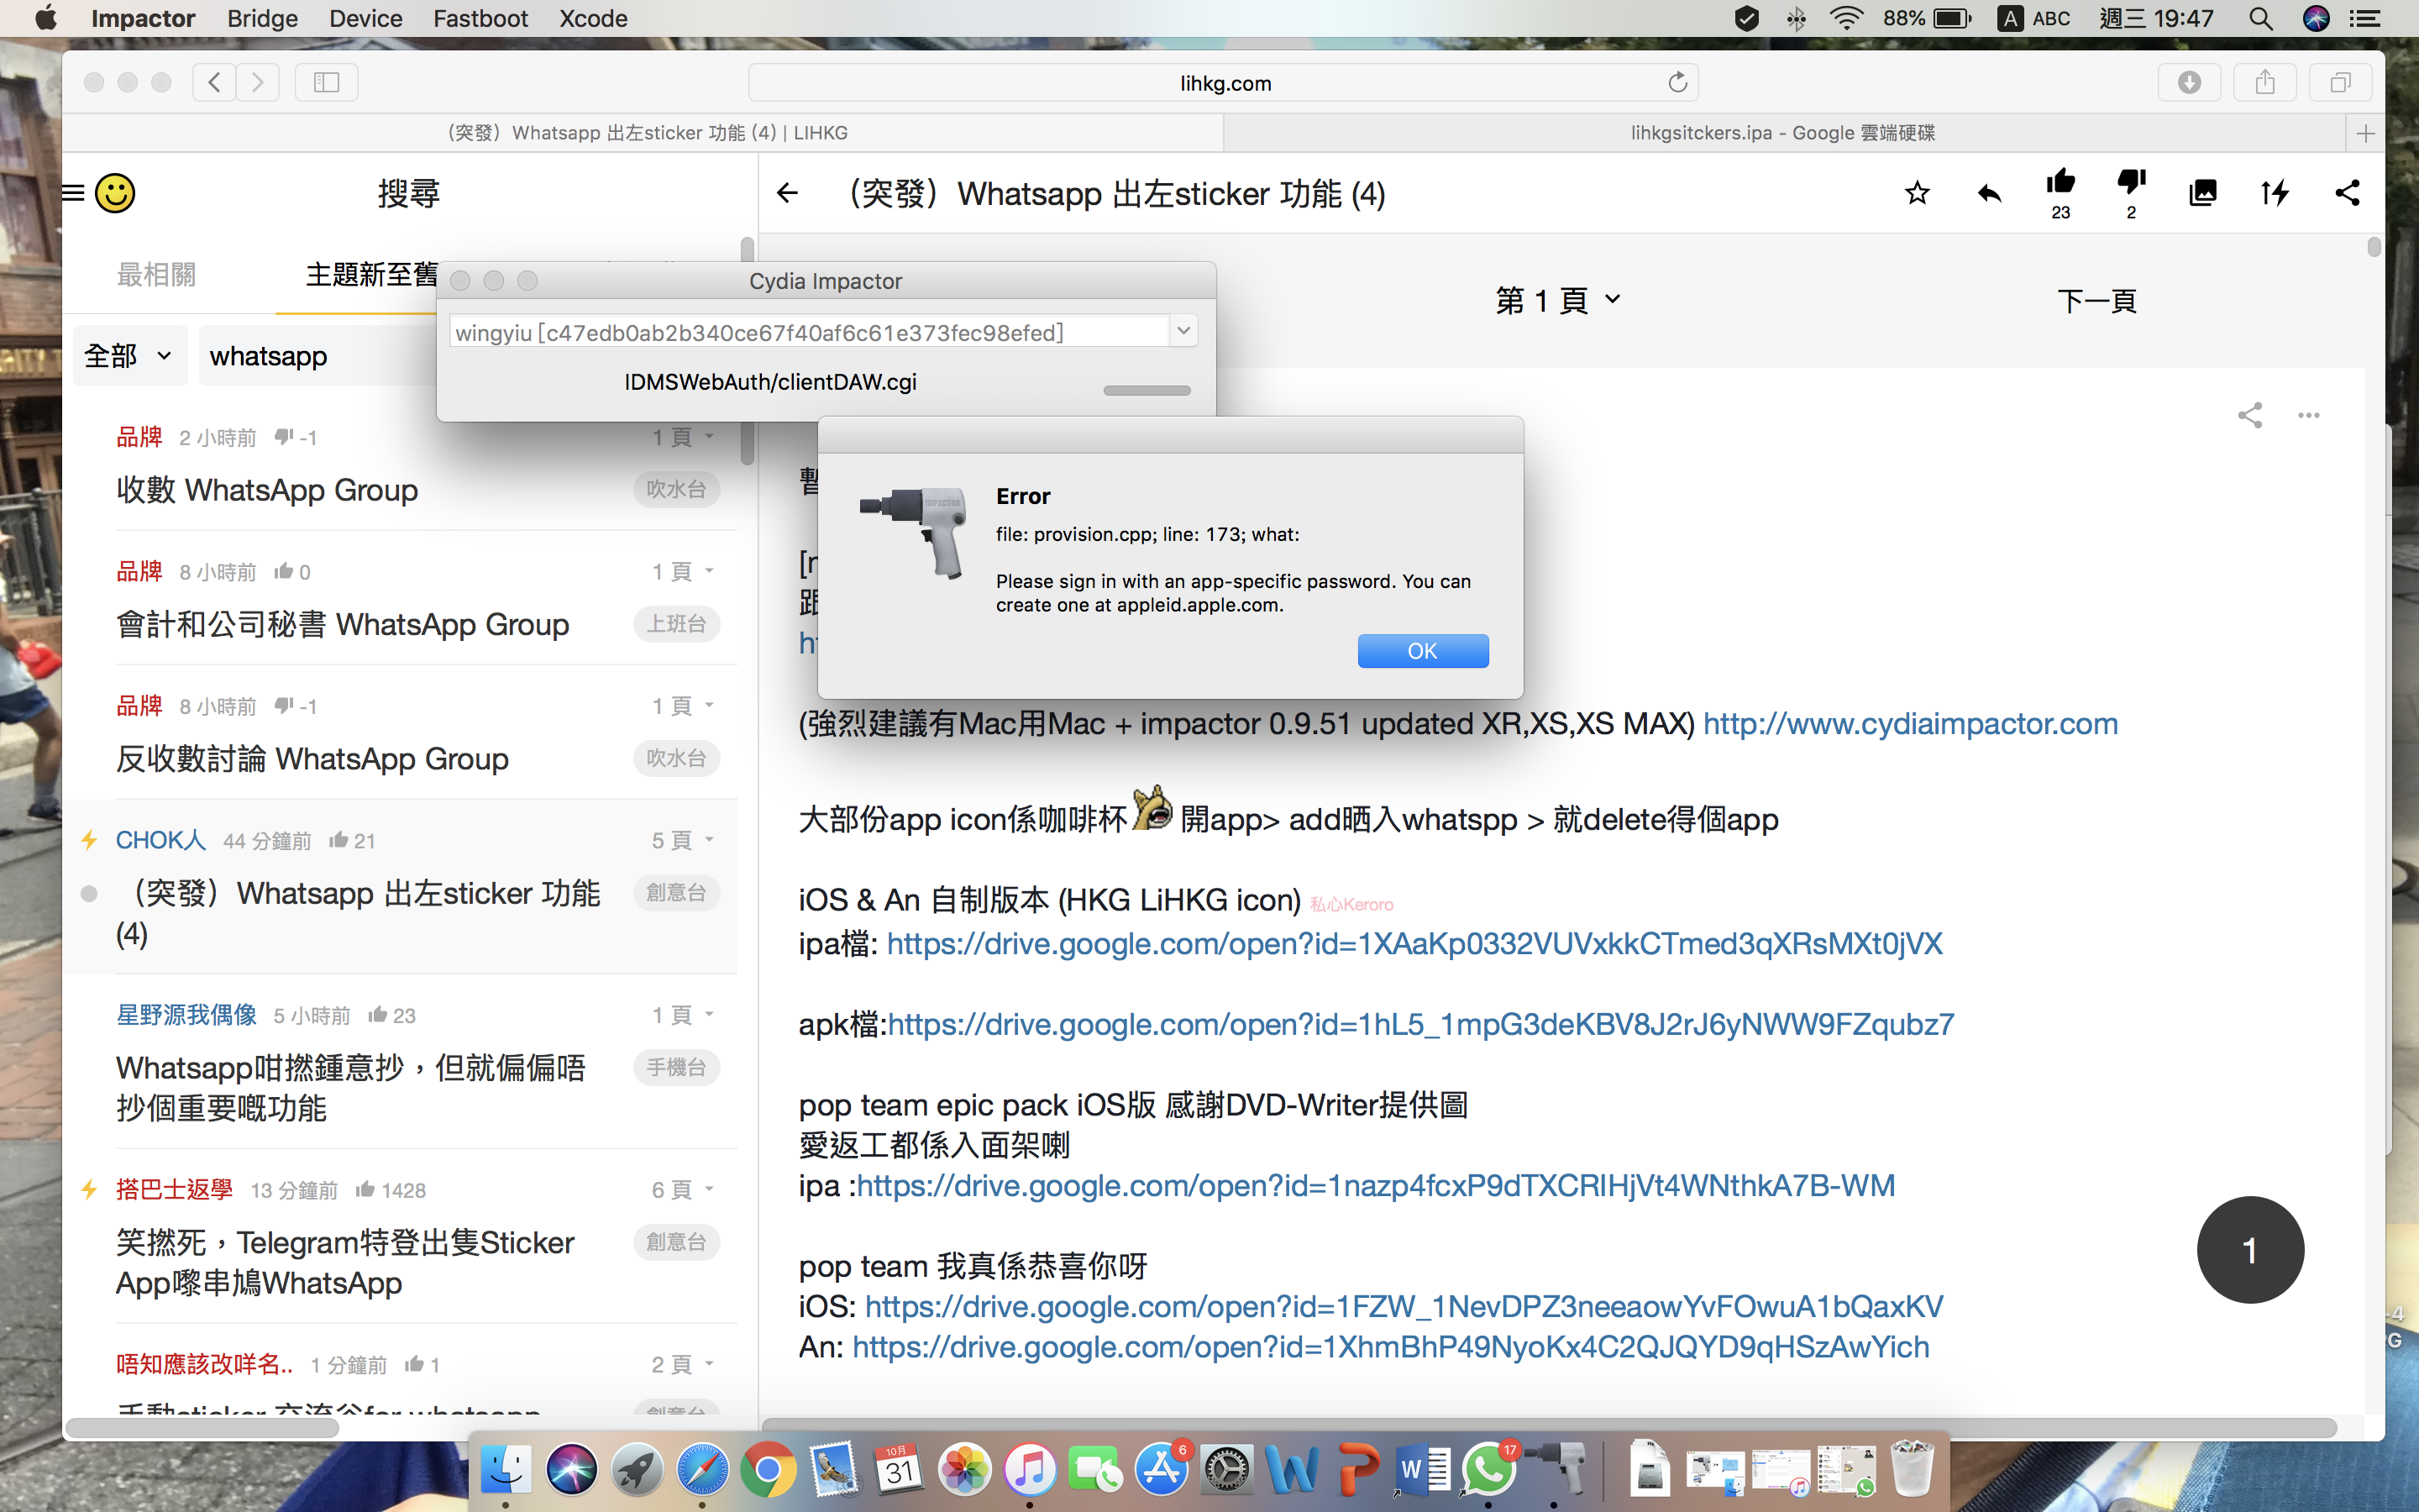Image resolution: width=2419 pixels, height=1512 pixels.
Task: Expand the 5 頁 dropdown of sticker thread
Action: [683, 840]
